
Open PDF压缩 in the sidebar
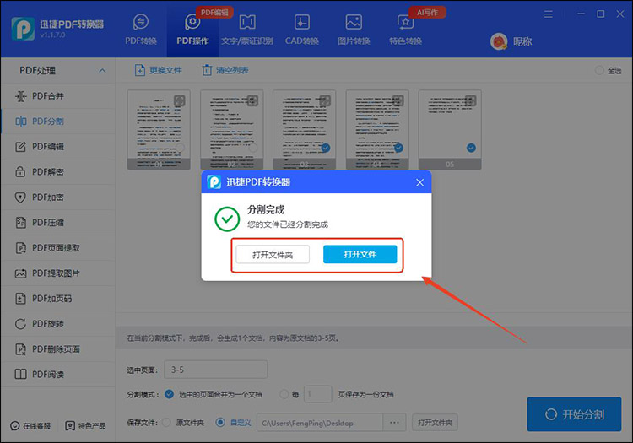[x=57, y=223]
